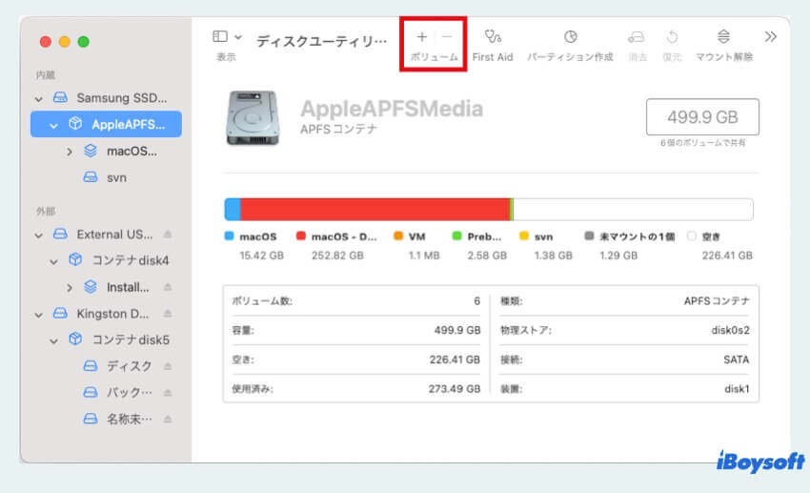Click the blue macOS legend swatch
Screen dimensions: 810x493
click(229, 236)
